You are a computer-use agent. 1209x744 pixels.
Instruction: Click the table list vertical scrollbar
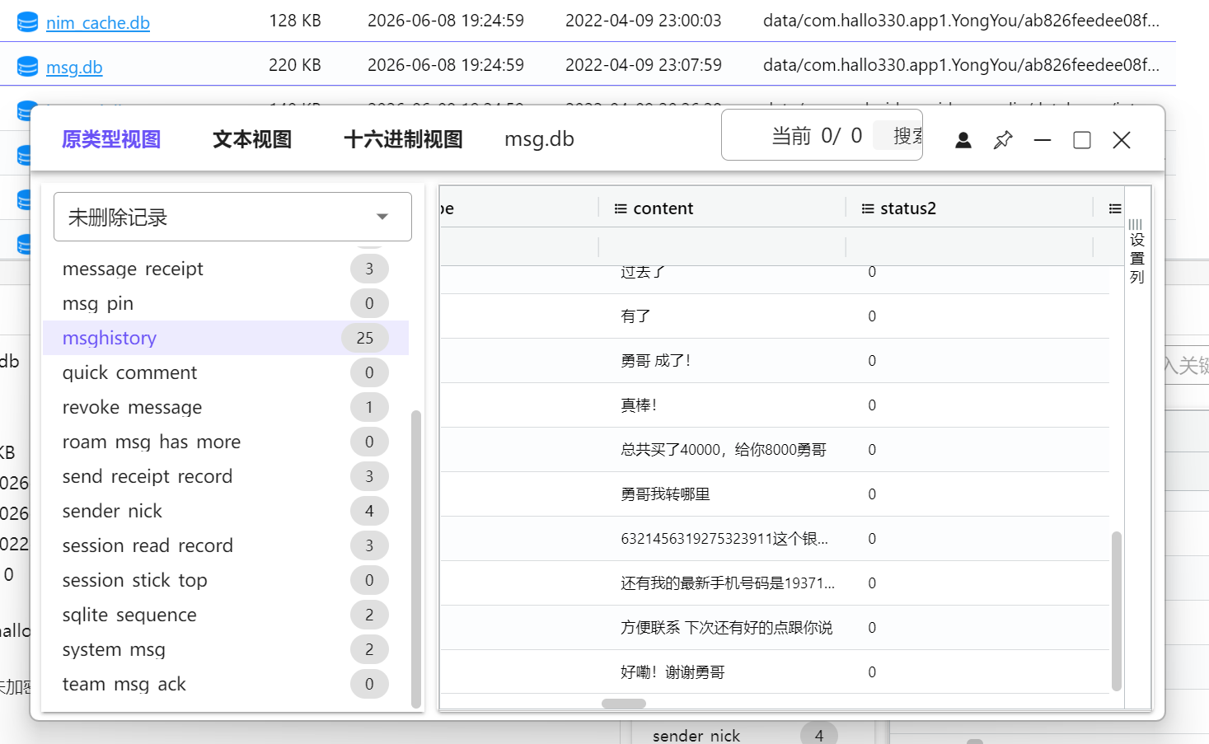[415, 559]
